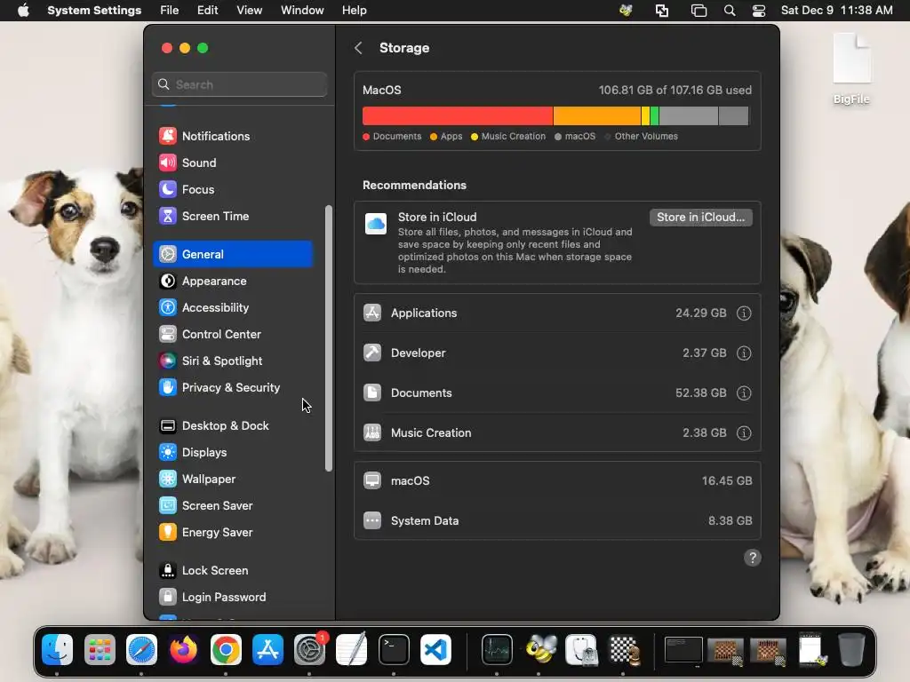The height and width of the screenshot is (682, 910).
Task: Open TextEdit from the Dock
Action: pos(352,649)
